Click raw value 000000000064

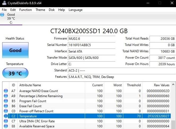pos(158,126)
